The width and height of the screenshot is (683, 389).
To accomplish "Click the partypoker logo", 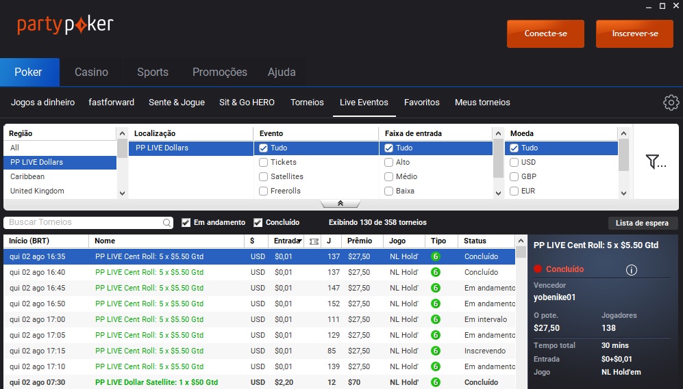I will click(65, 25).
